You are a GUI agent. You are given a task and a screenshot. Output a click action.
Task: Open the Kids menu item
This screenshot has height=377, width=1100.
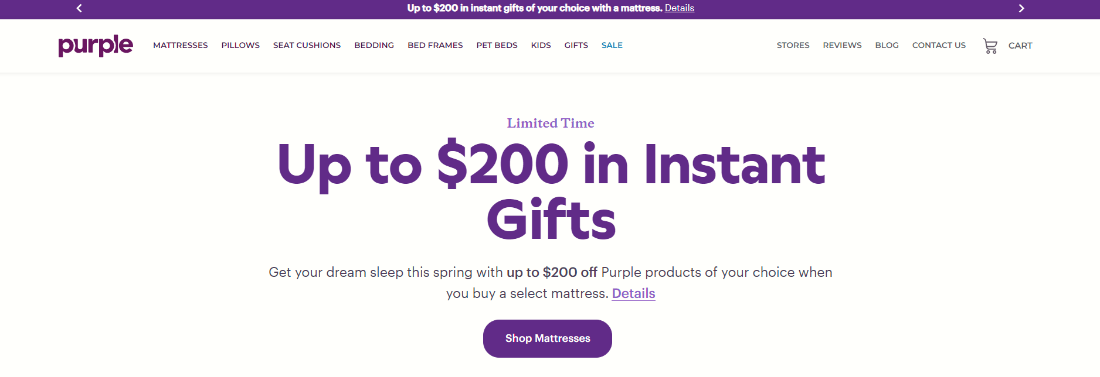coord(541,45)
